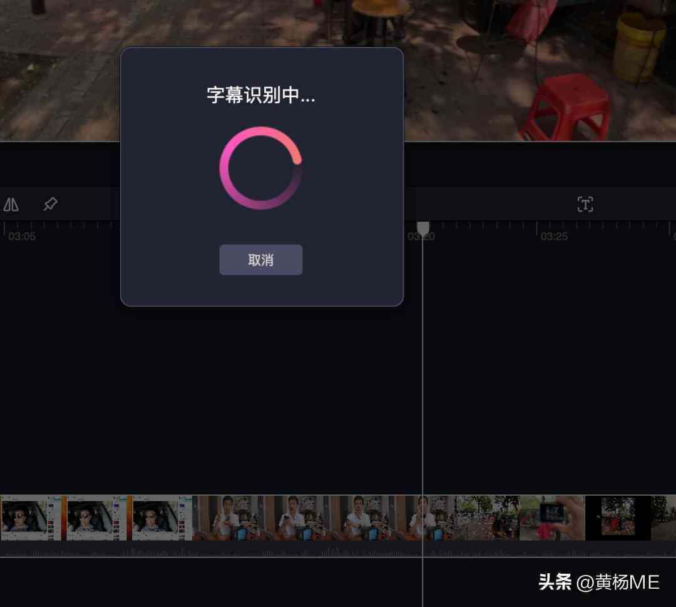Cancel the subtitle recognition with 取消
676x607 pixels.
[x=260, y=260]
